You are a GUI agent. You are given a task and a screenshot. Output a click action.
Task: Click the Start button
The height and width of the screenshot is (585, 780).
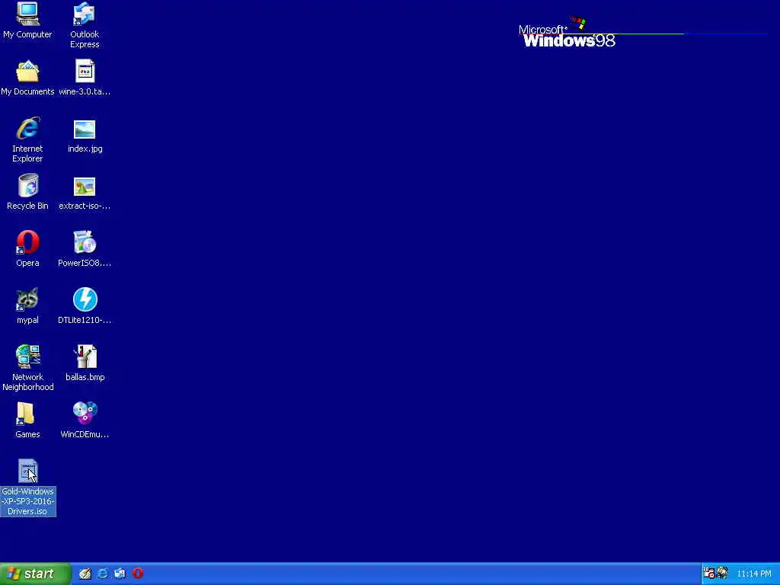point(35,574)
